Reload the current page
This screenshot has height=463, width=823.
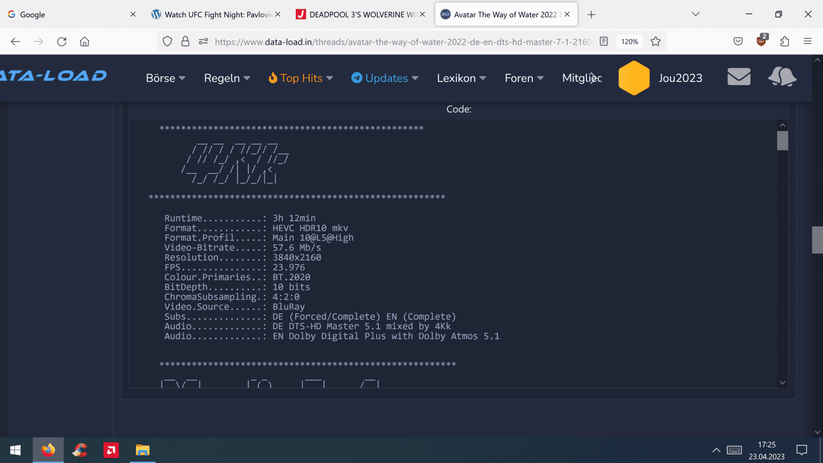62,42
